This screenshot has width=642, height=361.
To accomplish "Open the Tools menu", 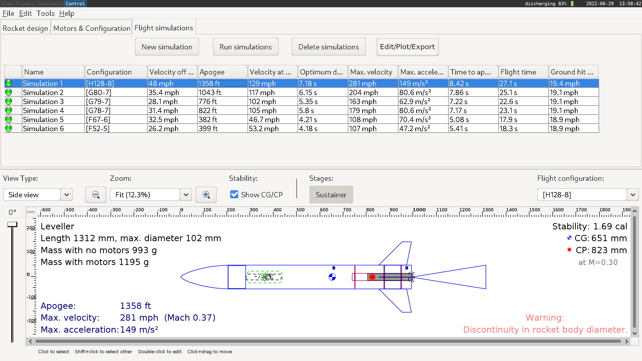I will [45, 13].
